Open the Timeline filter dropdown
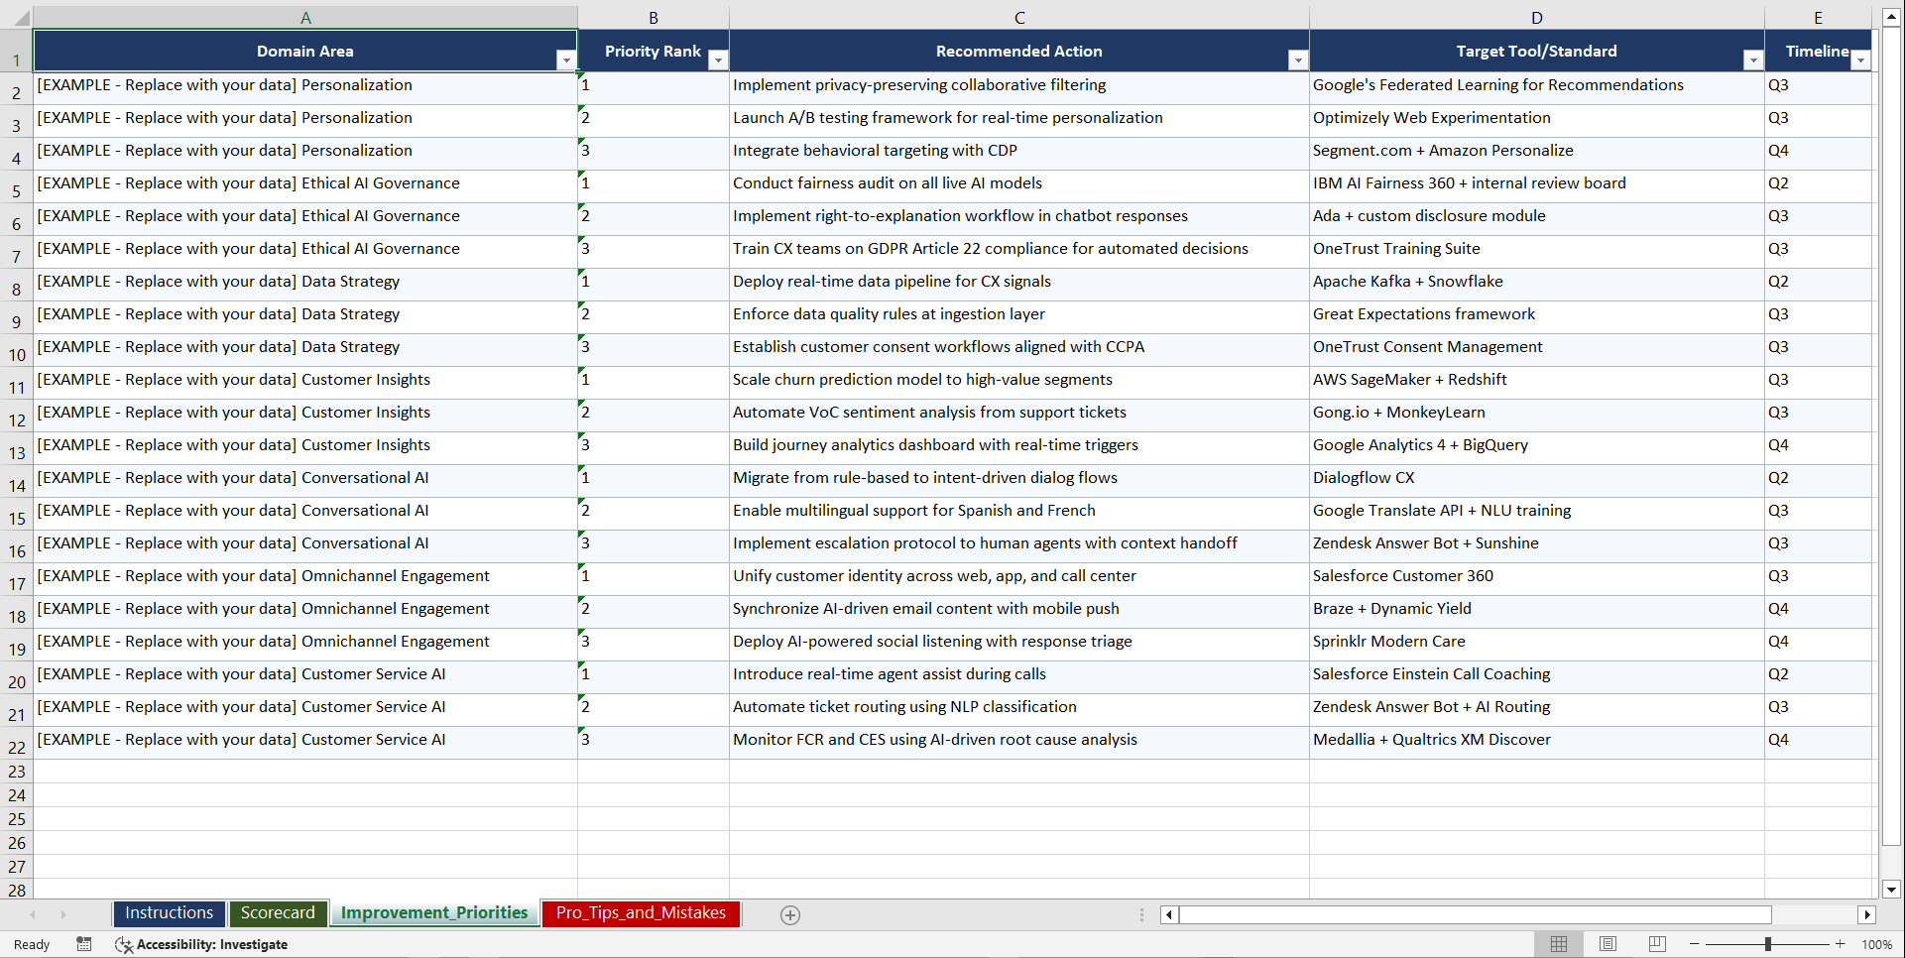 pos(1861,60)
